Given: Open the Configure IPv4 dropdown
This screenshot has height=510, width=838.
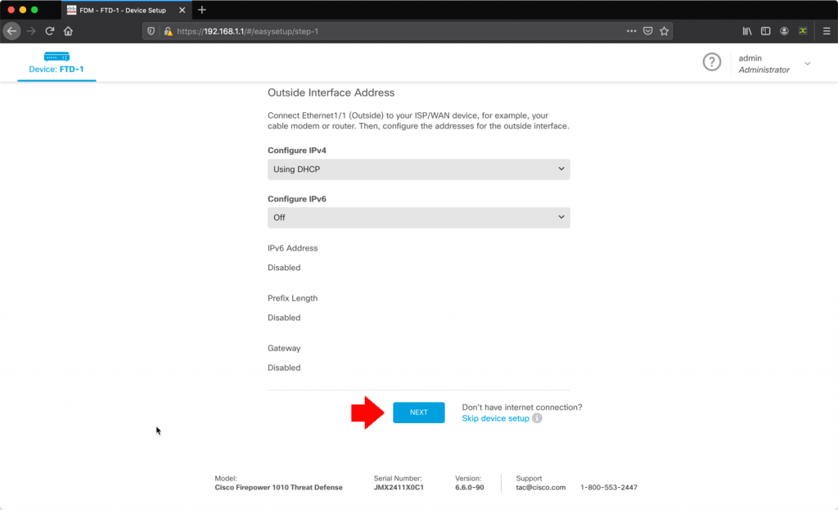Looking at the screenshot, I should click(418, 169).
